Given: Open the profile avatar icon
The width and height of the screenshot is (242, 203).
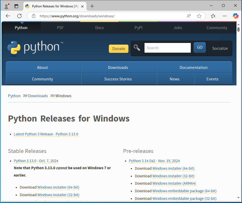Looking at the screenshot, I should pos(7,6).
